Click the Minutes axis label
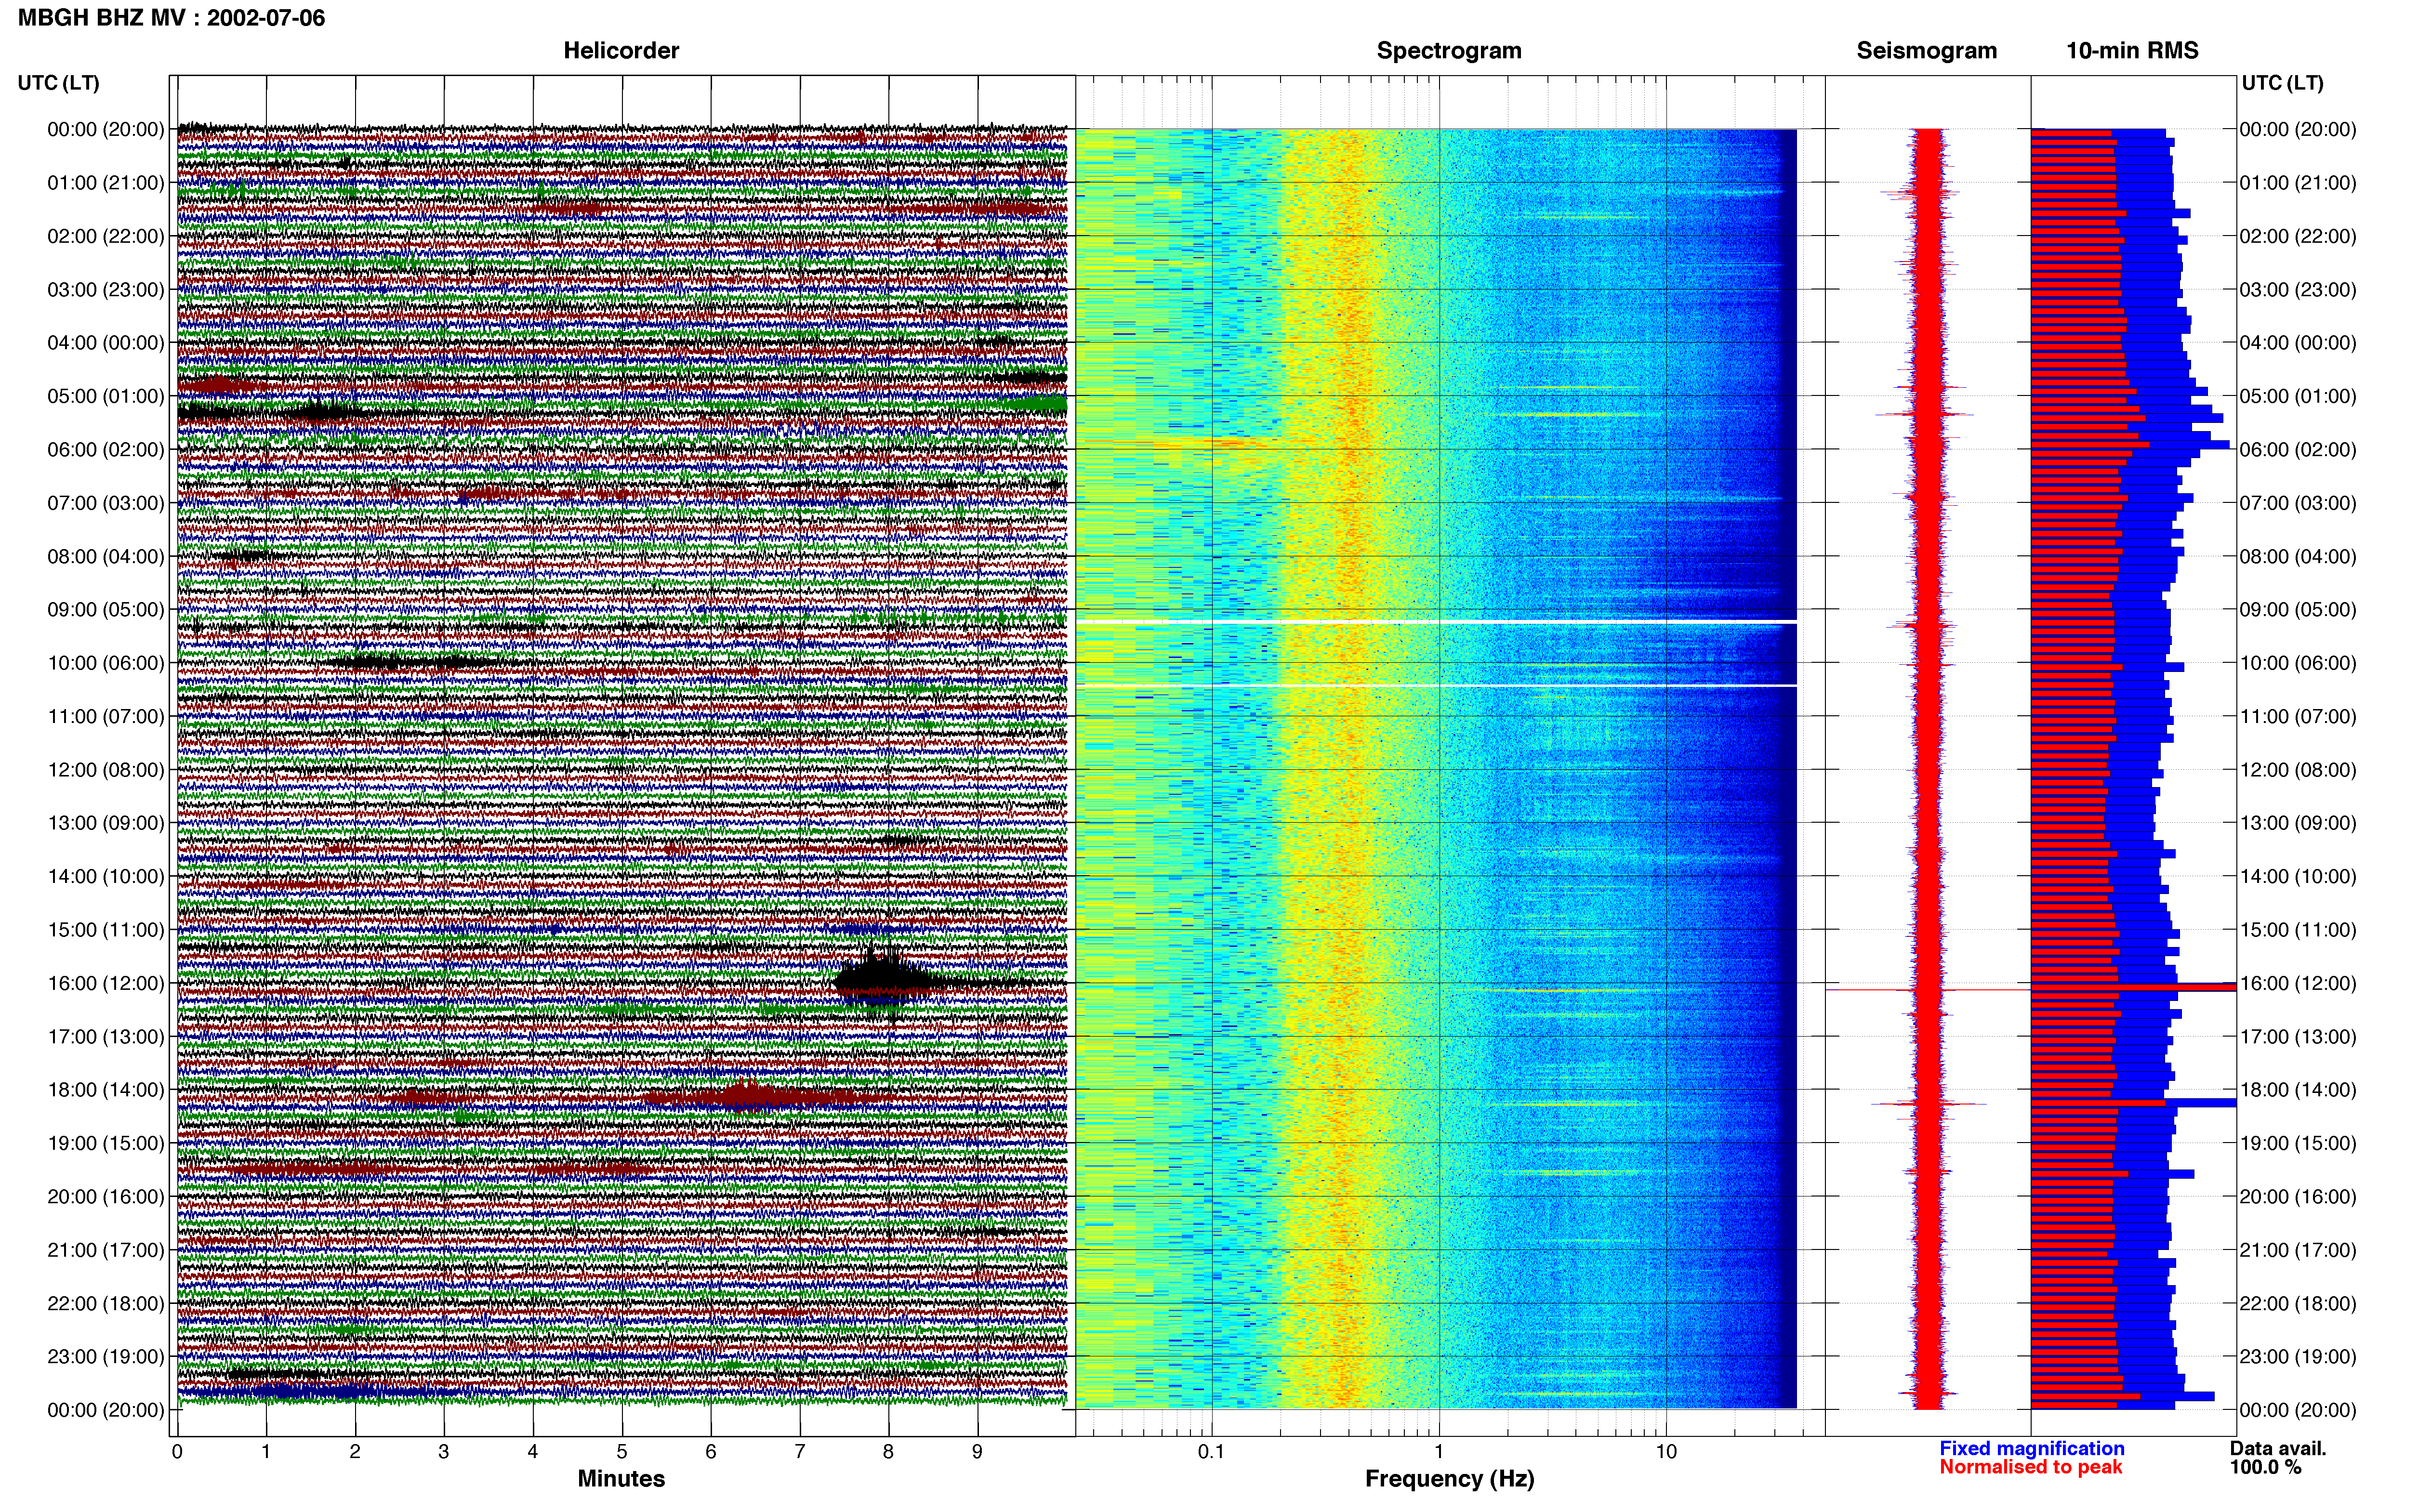The image size is (2418, 1512). pos(621,1479)
